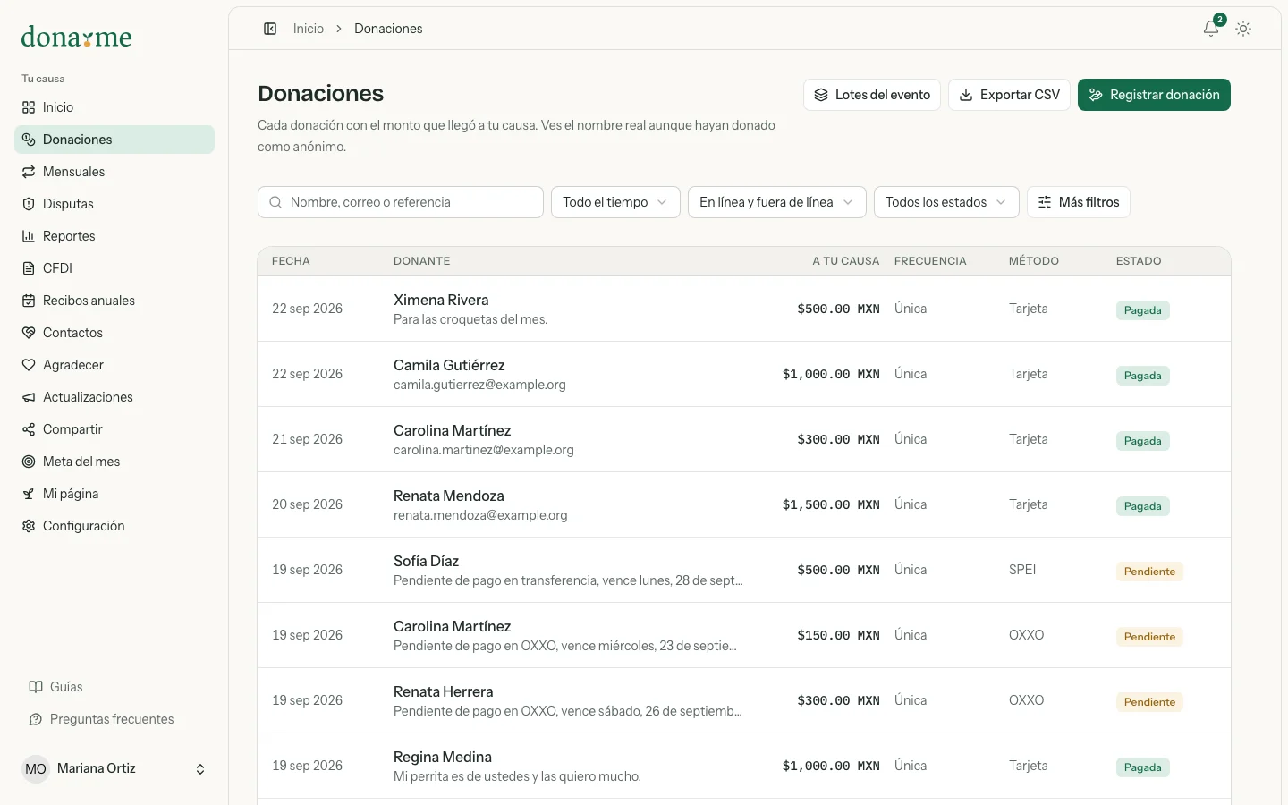Click Lotes del evento button
This screenshot has width=1288, height=805.
click(872, 95)
